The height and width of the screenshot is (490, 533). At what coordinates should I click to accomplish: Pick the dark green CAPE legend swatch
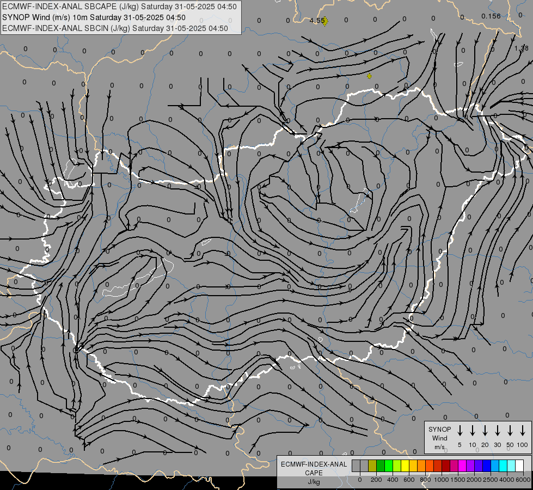pos(381,465)
